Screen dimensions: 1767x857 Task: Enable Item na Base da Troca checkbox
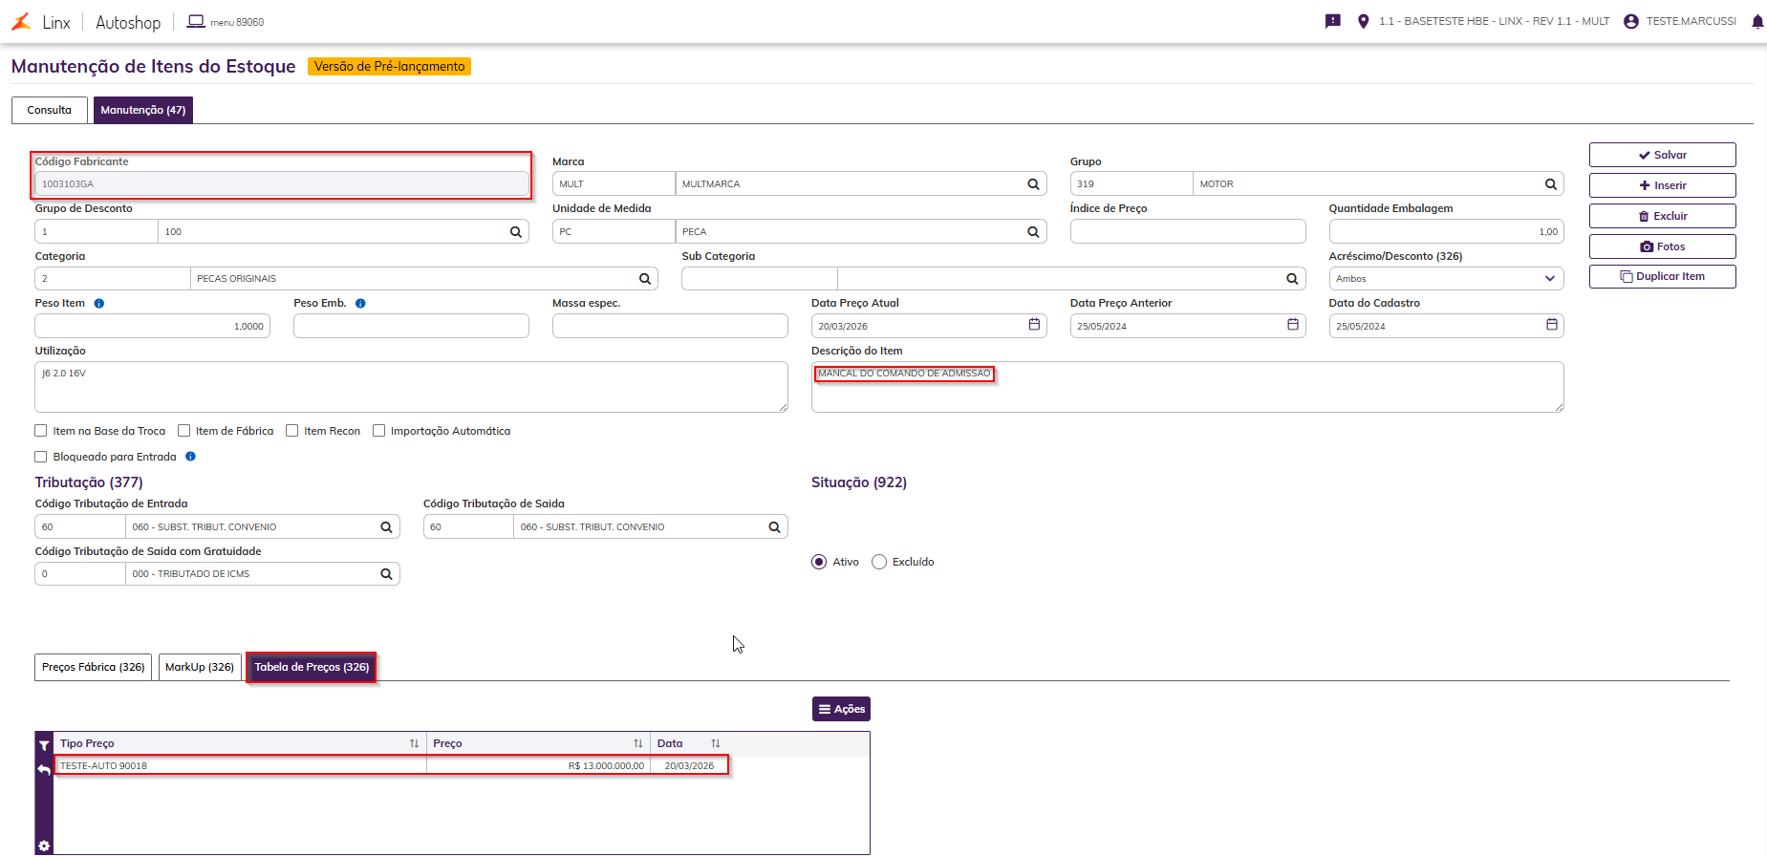pos(41,431)
